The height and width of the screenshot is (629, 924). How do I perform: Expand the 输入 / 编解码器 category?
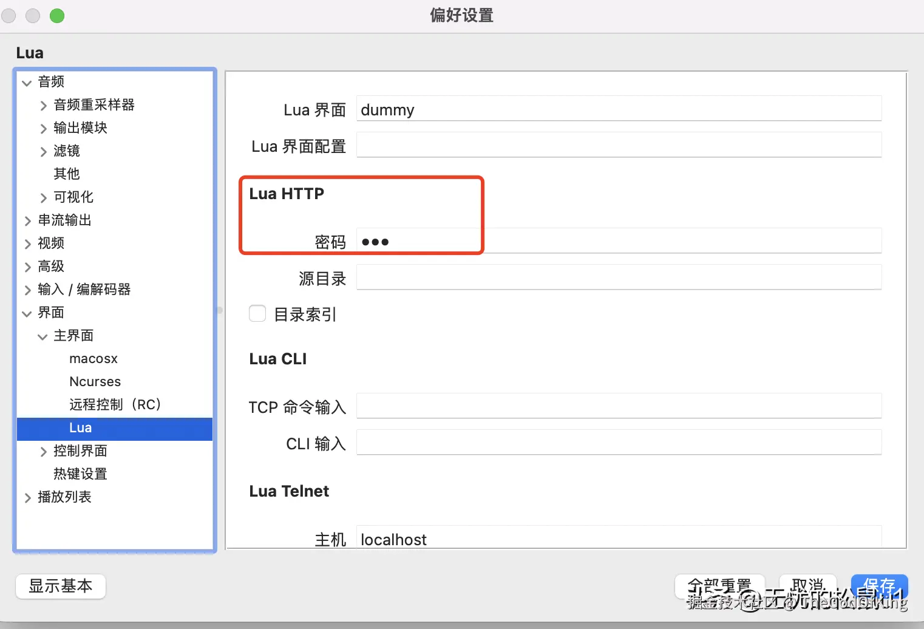tap(27, 290)
